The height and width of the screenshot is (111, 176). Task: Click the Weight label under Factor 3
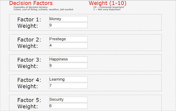(x=28, y=66)
